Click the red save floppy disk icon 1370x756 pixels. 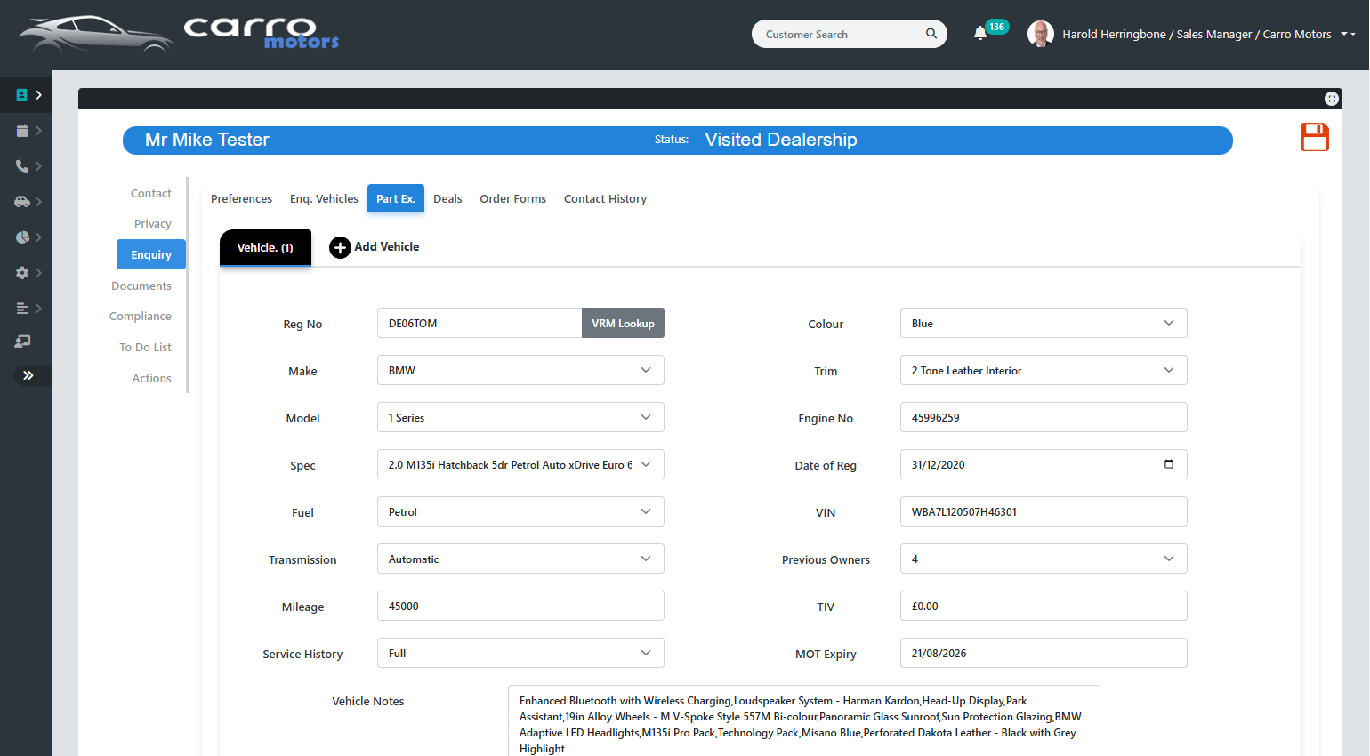coord(1314,137)
